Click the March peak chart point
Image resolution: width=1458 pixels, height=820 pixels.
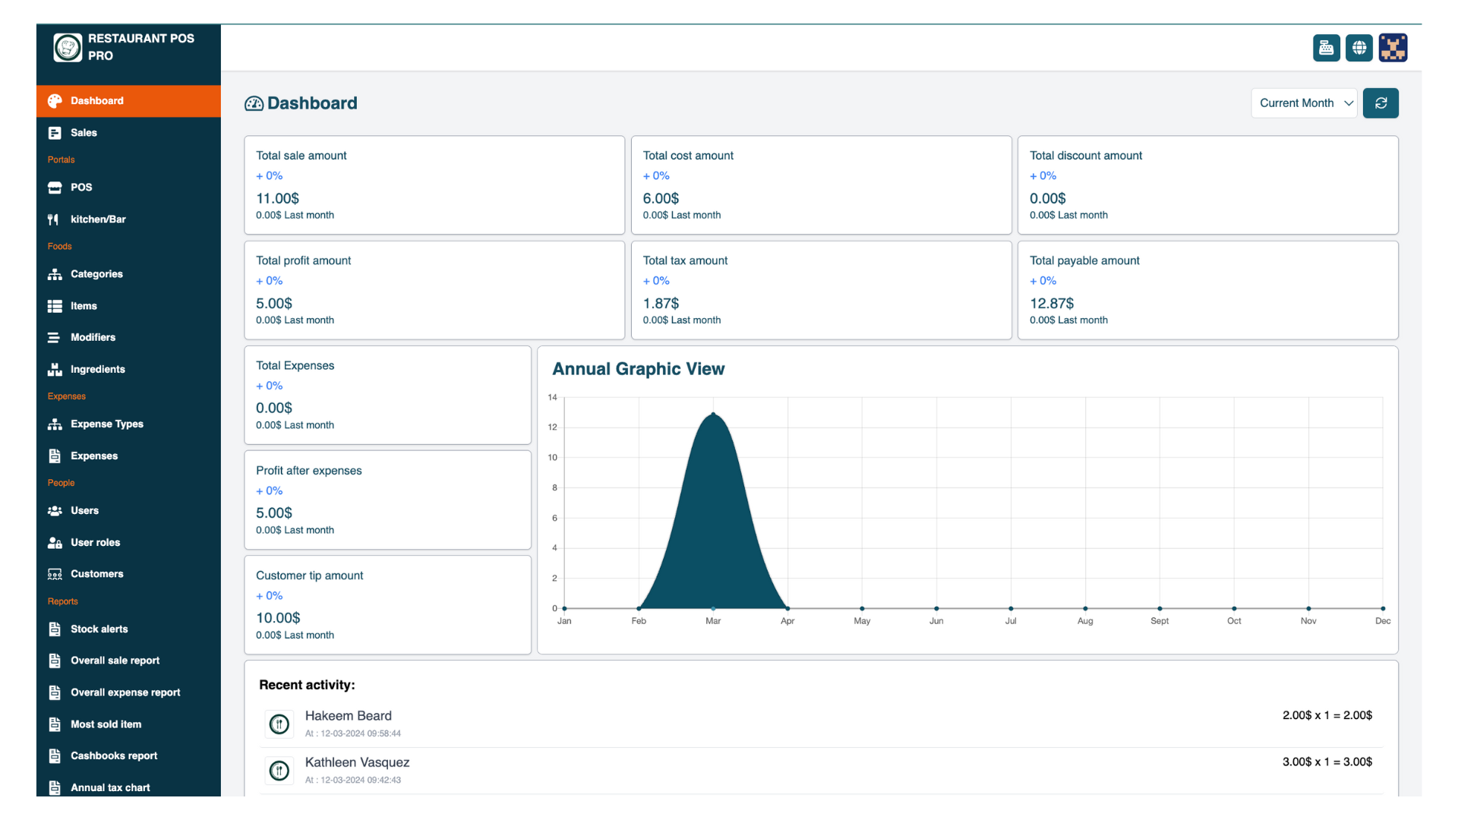pyautogui.click(x=713, y=415)
